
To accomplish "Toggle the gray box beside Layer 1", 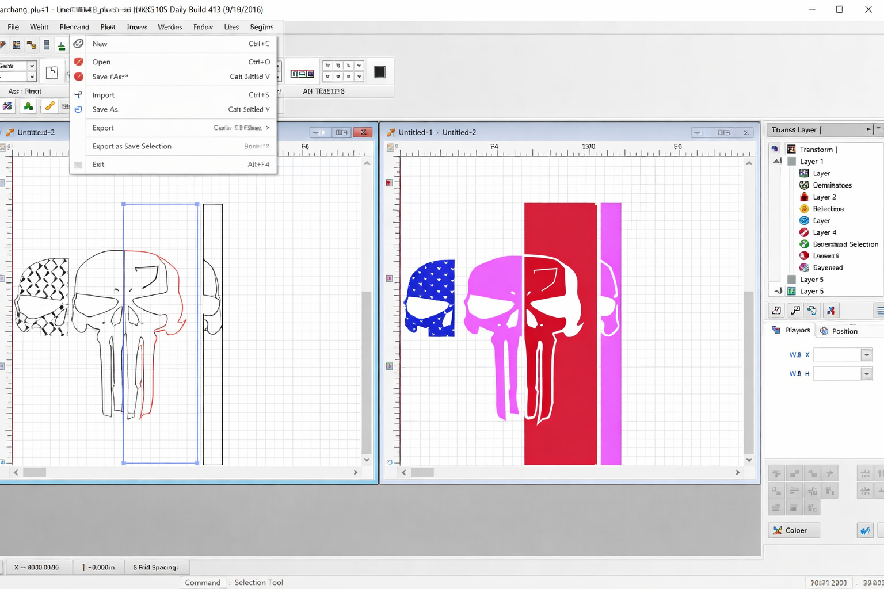I will tap(791, 162).
